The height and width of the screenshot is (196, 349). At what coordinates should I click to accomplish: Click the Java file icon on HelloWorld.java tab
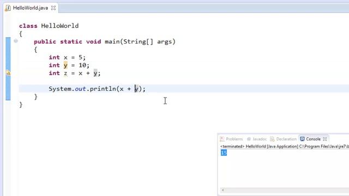coord(8,8)
